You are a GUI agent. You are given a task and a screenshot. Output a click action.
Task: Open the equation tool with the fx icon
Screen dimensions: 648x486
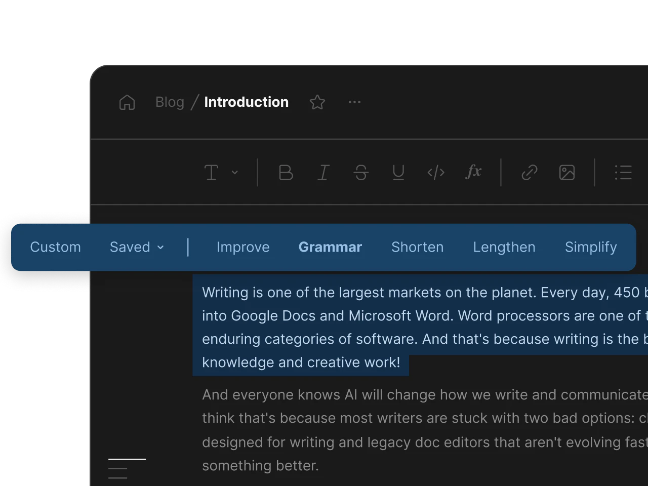click(473, 173)
